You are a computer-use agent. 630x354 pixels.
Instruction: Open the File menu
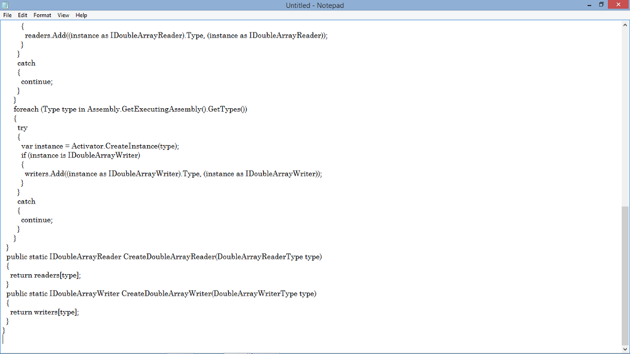click(7, 15)
